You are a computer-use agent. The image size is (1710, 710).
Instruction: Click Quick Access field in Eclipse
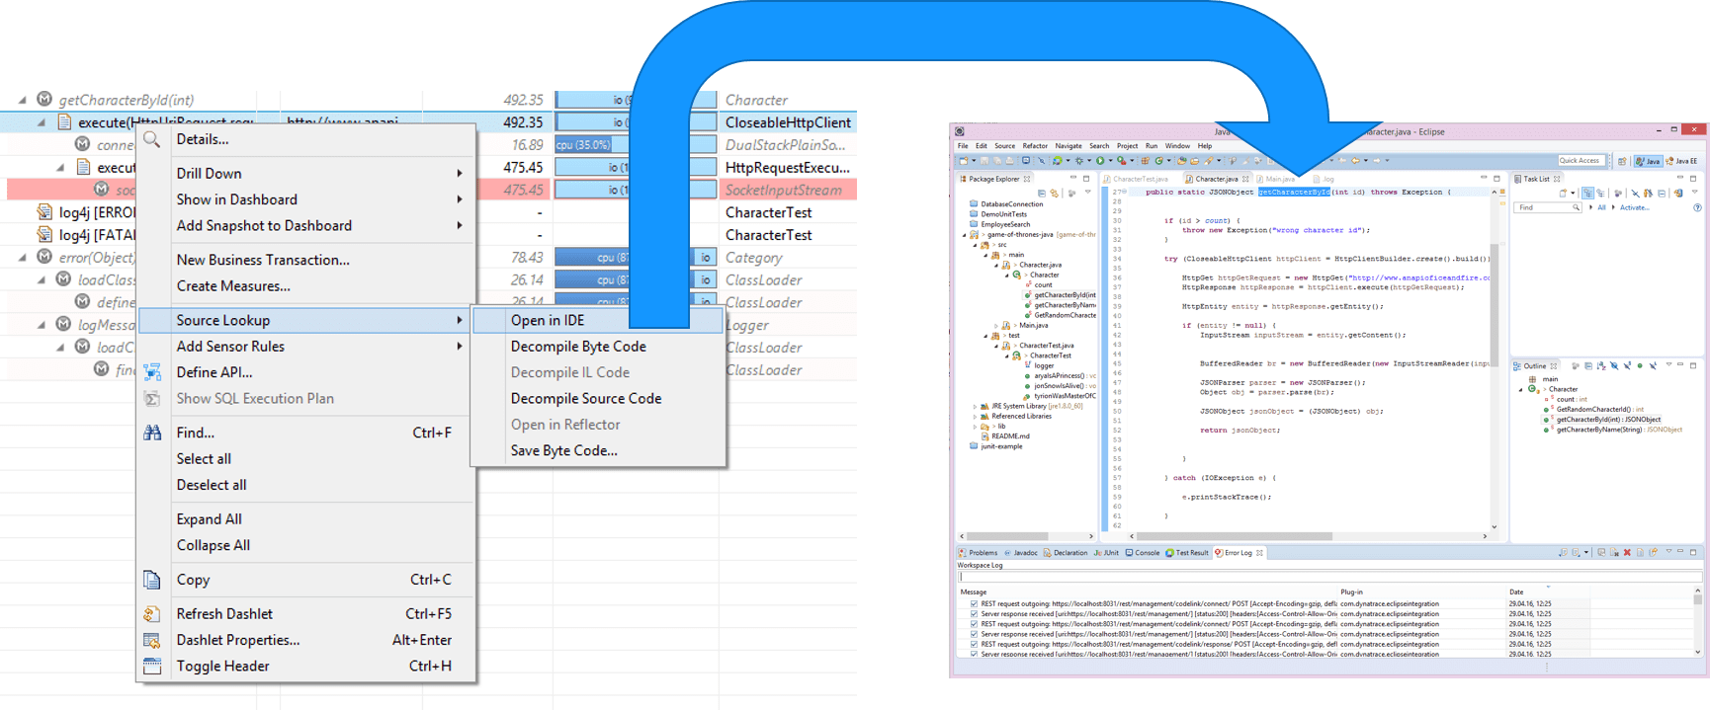[x=1582, y=160]
